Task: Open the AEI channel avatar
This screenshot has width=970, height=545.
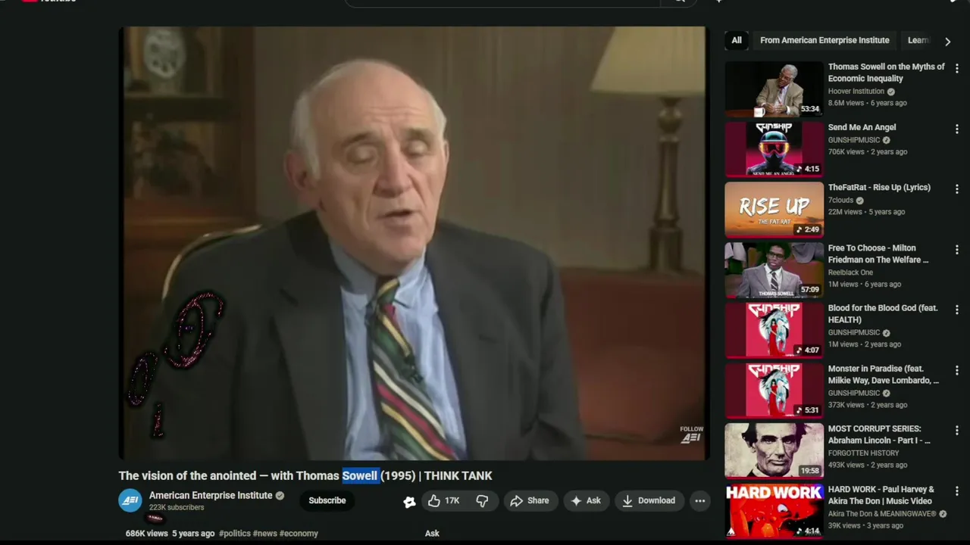Action: [130, 500]
